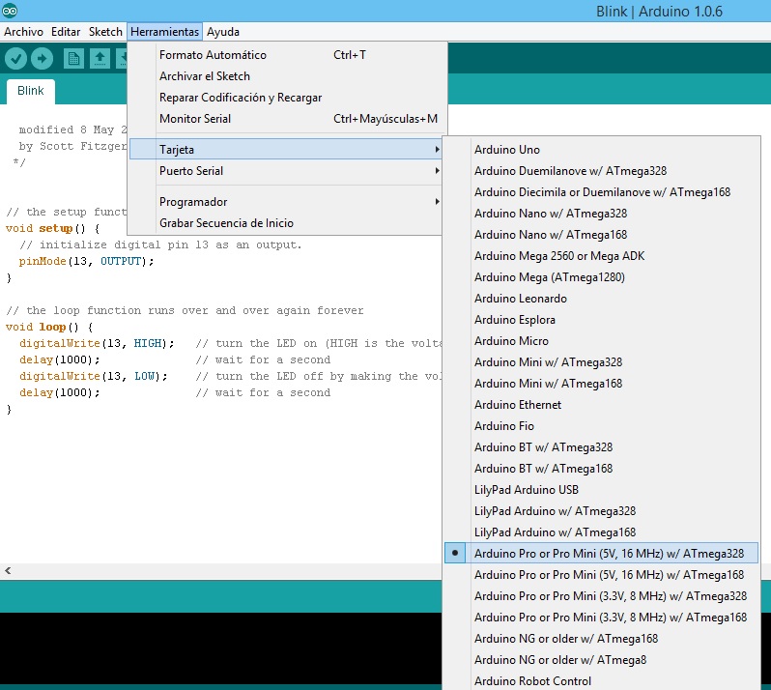Click the Upload arrow toolbar button
771x690 pixels.
43,59
